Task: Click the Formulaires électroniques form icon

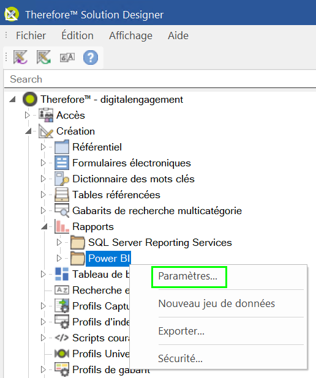Action: coord(62,163)
